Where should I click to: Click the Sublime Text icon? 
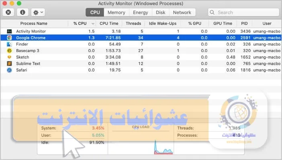9,64
